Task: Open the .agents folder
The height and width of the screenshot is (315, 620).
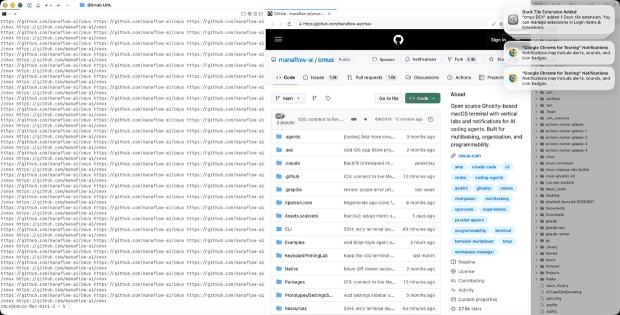Action: click(x=292, y=137)
